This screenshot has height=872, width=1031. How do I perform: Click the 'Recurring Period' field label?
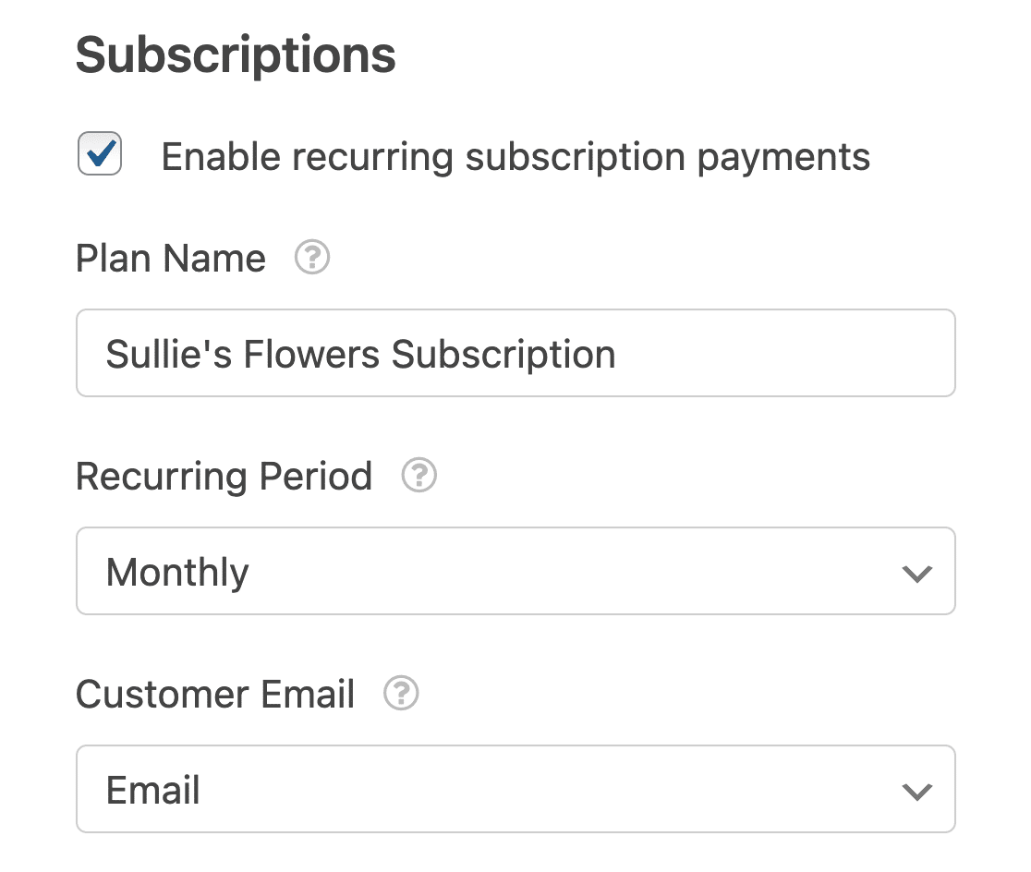(x=224, y=476)
